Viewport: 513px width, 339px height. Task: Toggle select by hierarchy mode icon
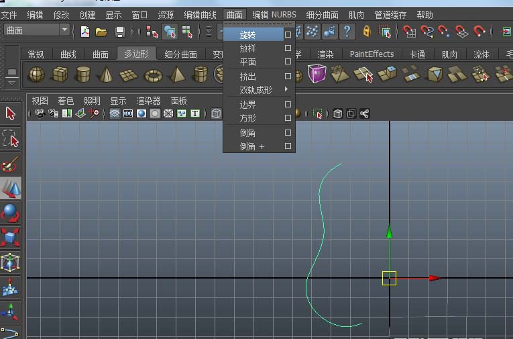tap(152, 32)
